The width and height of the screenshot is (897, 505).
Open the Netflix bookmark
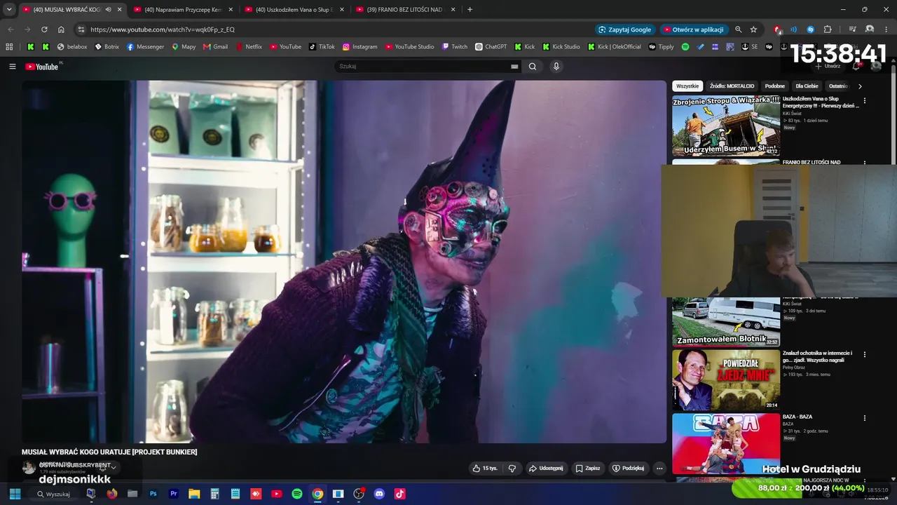248,47
